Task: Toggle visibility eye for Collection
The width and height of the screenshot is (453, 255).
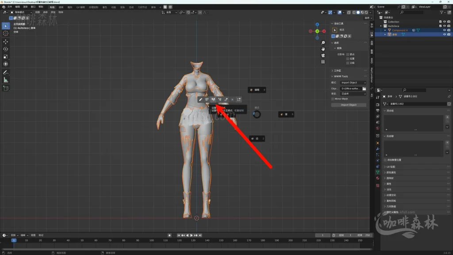Action: tap(445, 22)
